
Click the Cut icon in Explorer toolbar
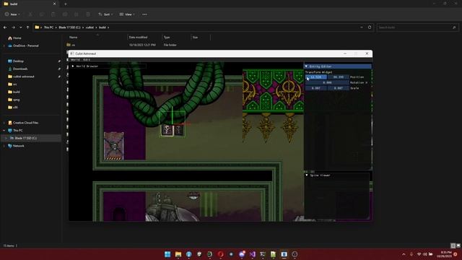[30, 14]
